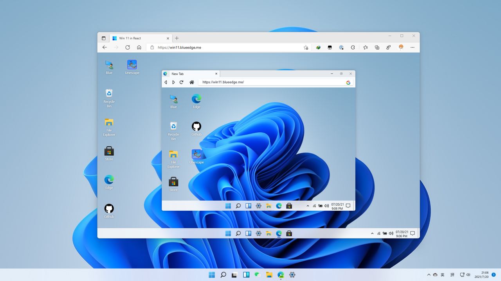Click the Edge profile avatar icon

click(401, 47)
